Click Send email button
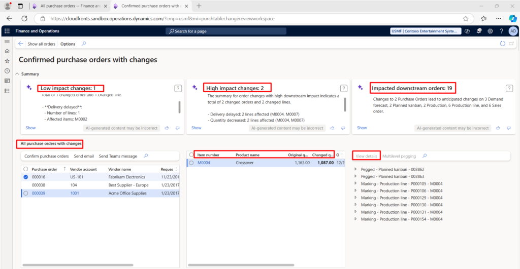The image size is (520, 269). [x=84, y=156]
